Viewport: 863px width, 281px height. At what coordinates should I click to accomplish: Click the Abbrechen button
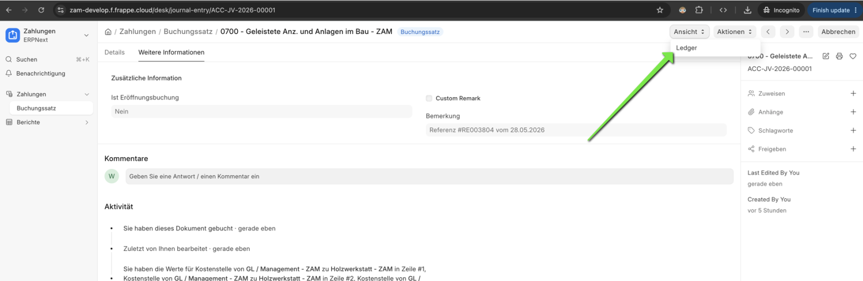838,31
